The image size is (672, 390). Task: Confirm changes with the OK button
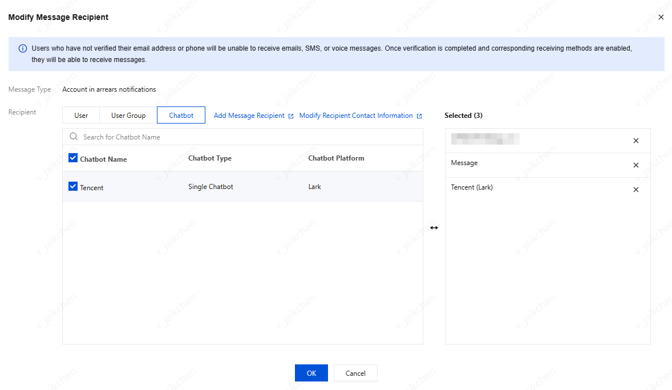click(x=311, y=373)
